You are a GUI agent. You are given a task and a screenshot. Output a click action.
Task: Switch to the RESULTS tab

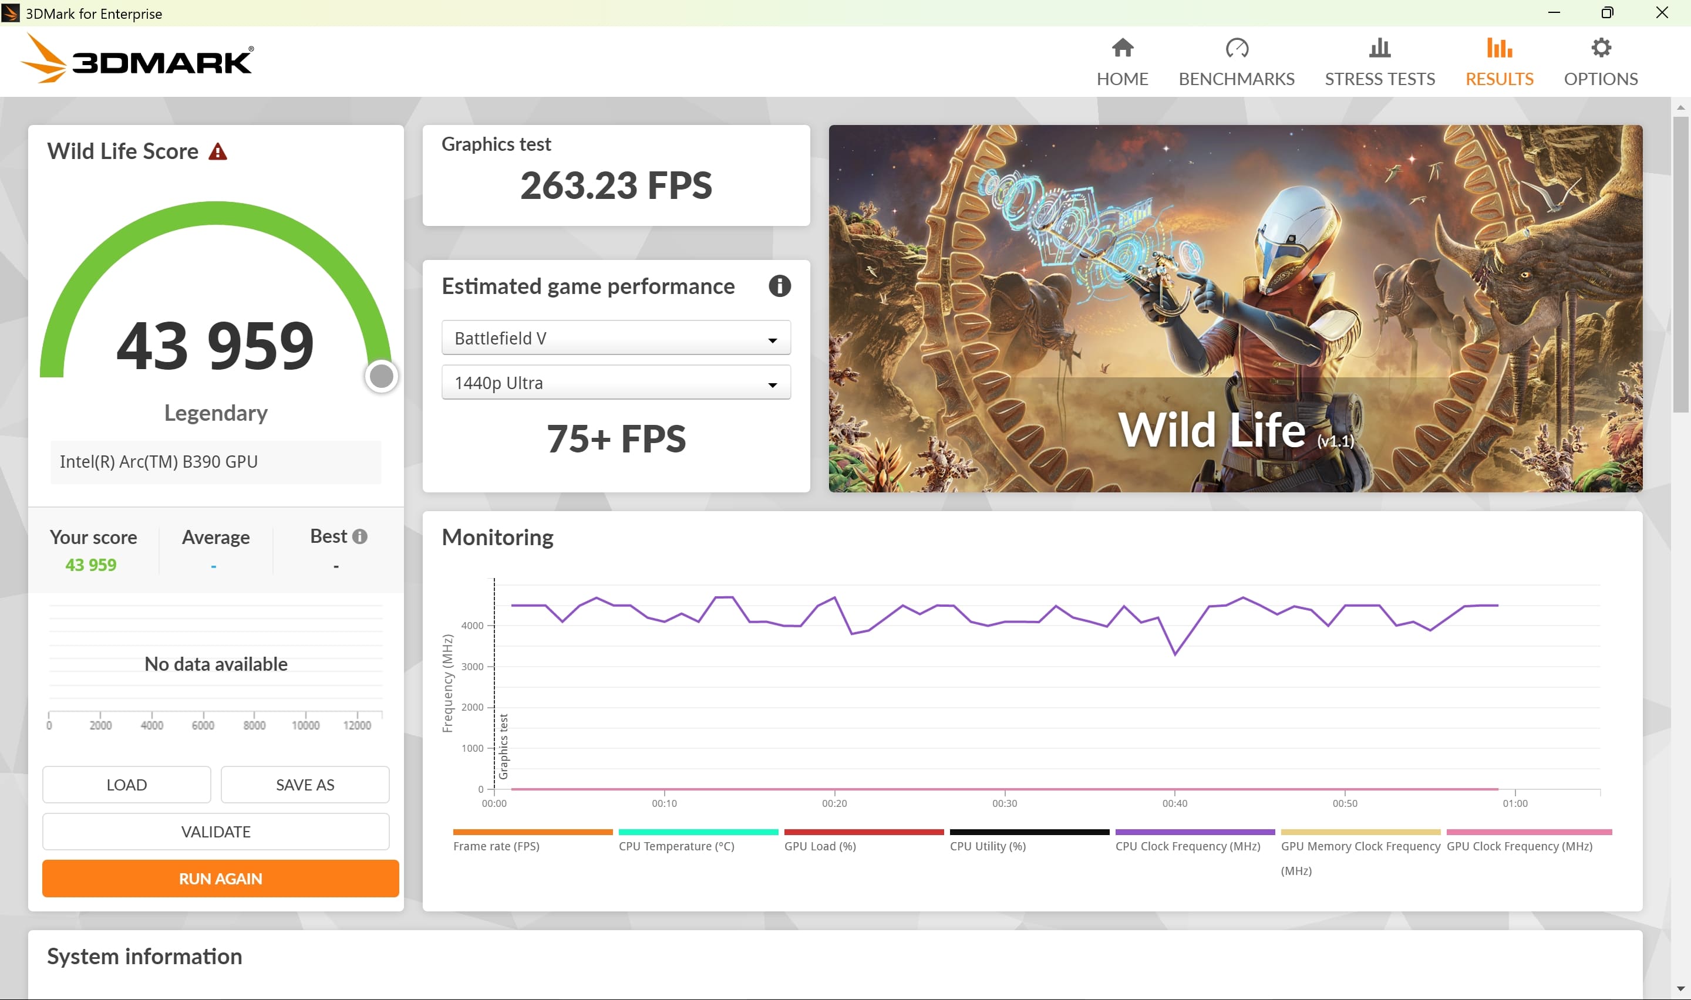[x=1499, y=79]
